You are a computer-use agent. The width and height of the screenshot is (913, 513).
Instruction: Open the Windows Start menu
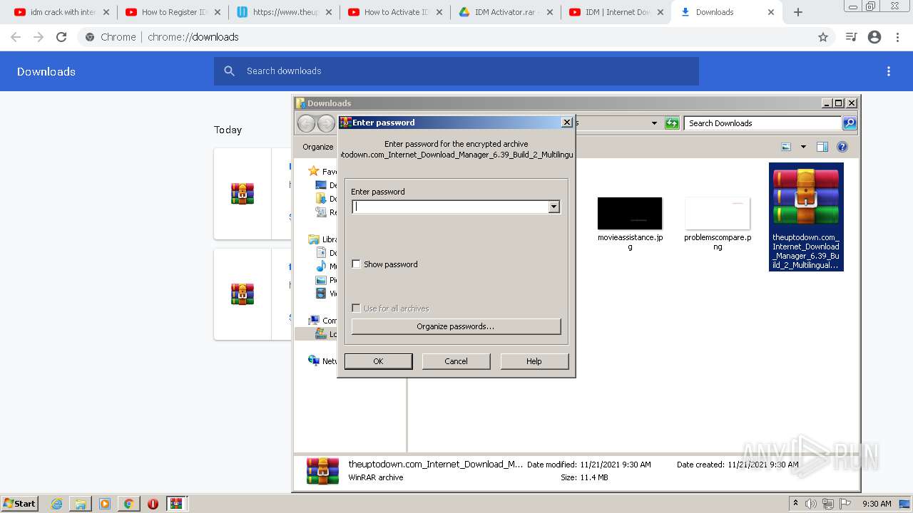click(20, 504)
